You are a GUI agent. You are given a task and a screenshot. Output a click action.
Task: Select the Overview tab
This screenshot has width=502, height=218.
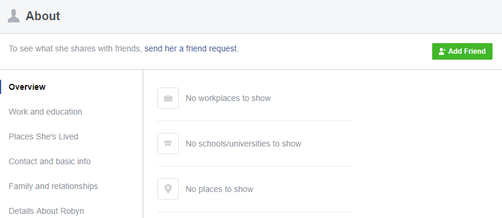tap(27, 87)
